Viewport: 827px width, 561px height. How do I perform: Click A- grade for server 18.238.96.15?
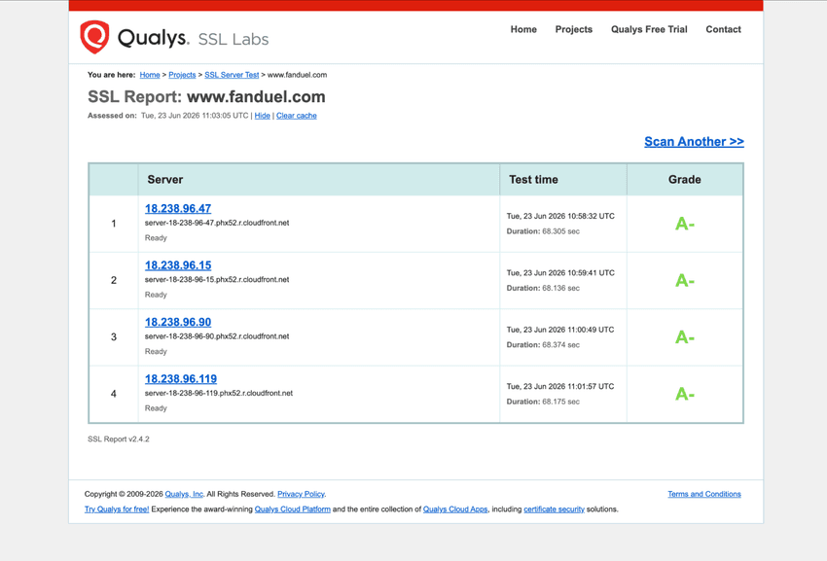point(685,280)
